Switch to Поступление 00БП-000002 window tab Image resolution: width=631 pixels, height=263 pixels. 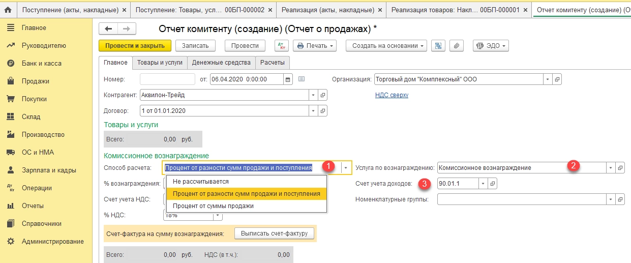(x=204, y=9)
